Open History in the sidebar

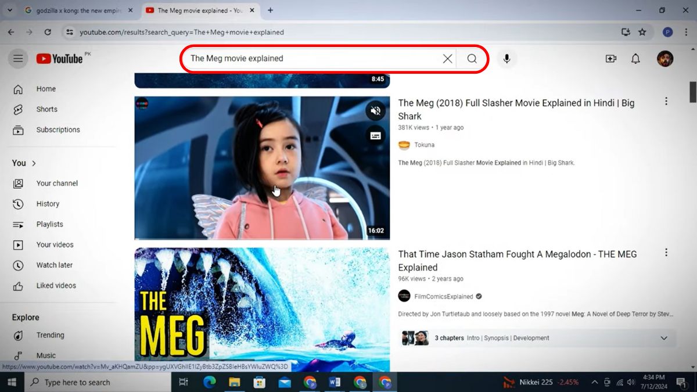[48, 203]
